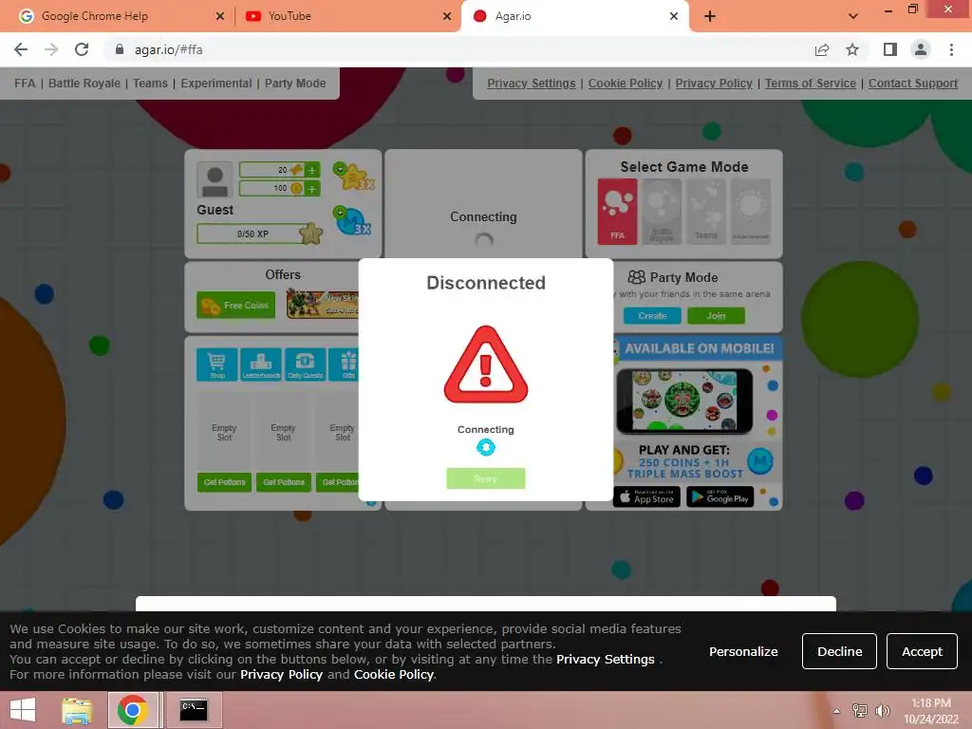Image resolution: width=972 pixels, height=729 pixels.
Task: Open the Cookie Policy top link
Action: [626, 84]
